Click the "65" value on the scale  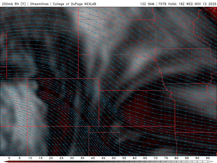tap(145, 158)
